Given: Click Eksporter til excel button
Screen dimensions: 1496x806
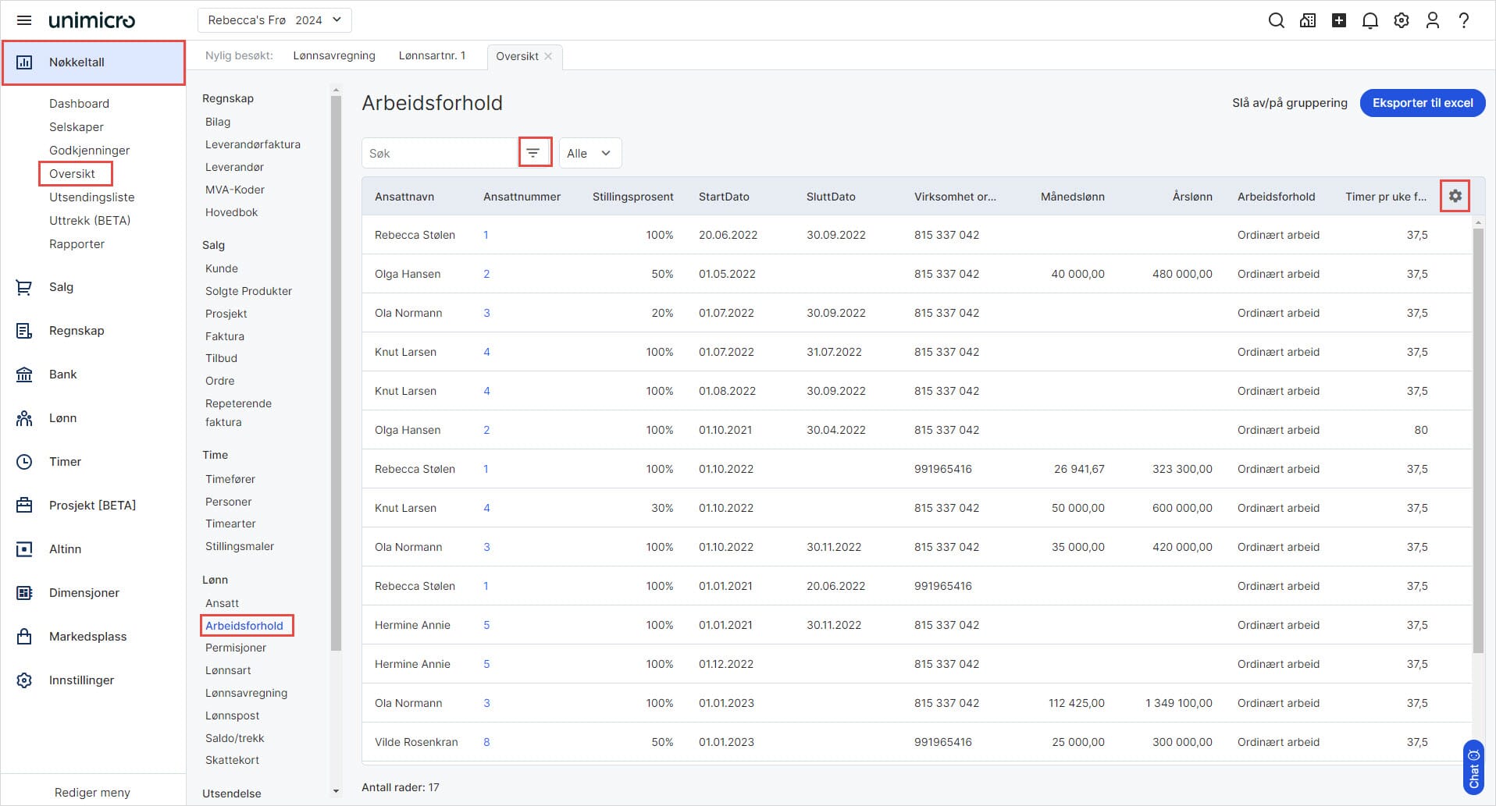Looking at the screenshot, I should (1422, 103).
